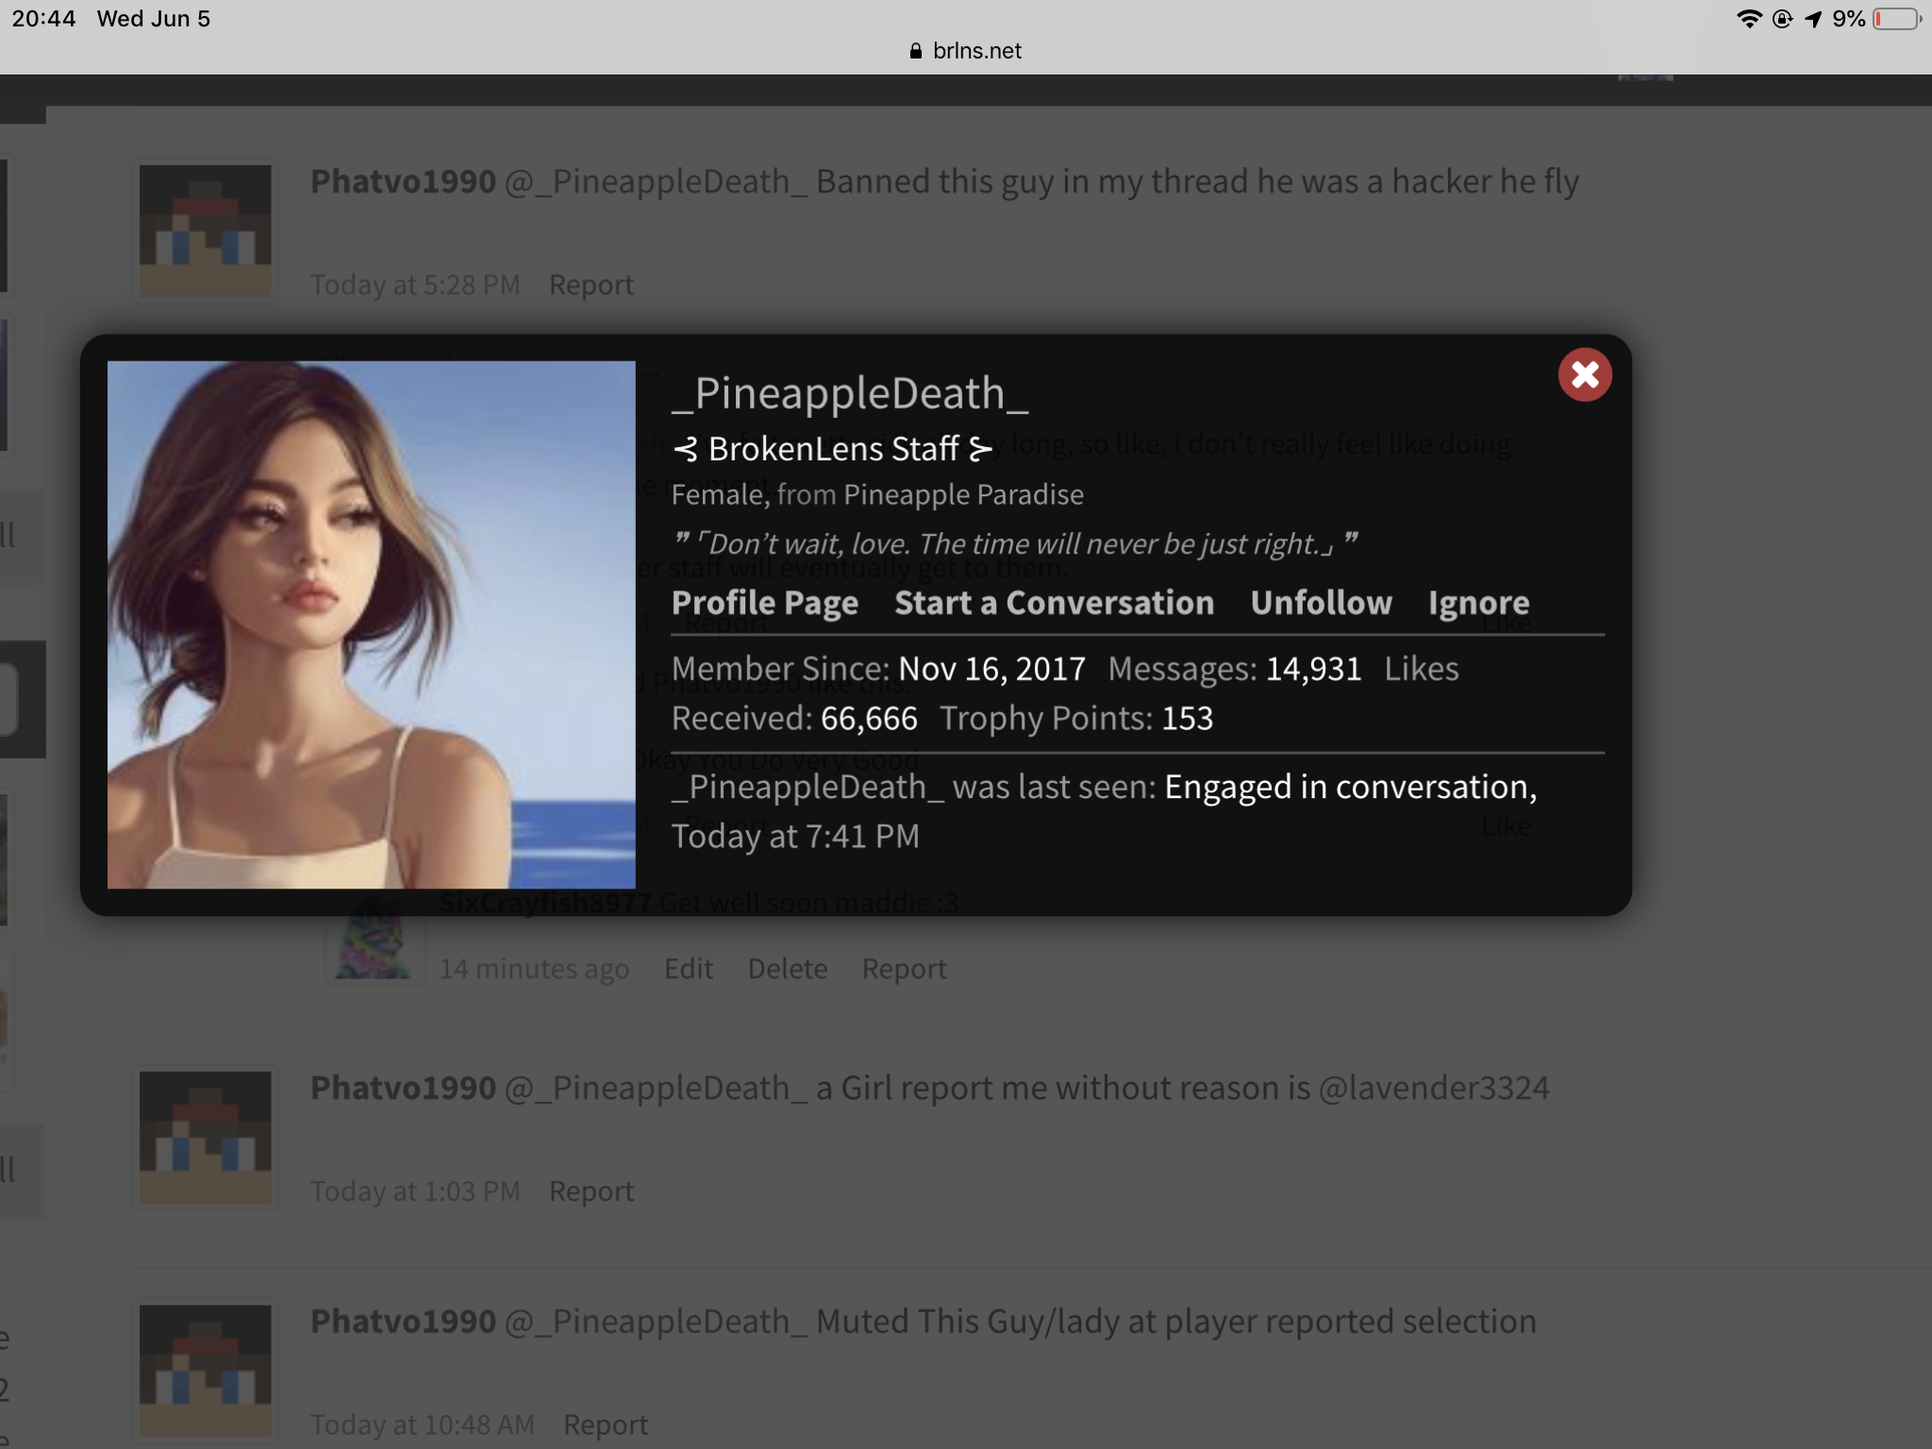This screenshot has width=1932, height=1449.
Task: Click the 'Today at 10:48 AM' timestamp
Action: pyautogui.click(x=423, y=1424)
